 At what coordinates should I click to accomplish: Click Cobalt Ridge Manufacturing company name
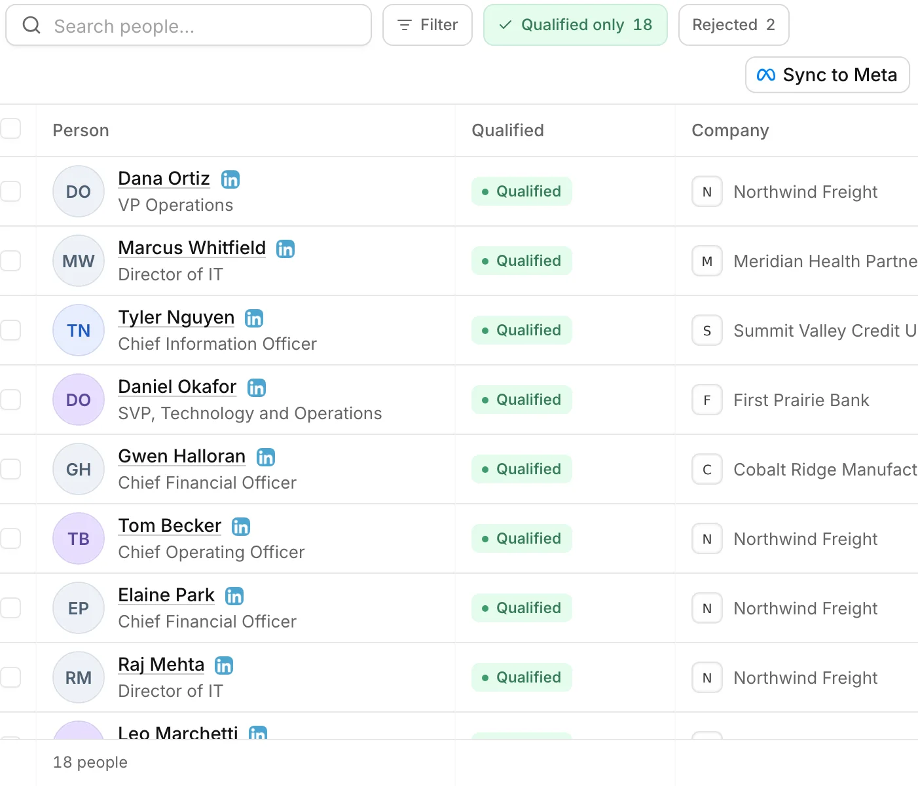[826, 470]
